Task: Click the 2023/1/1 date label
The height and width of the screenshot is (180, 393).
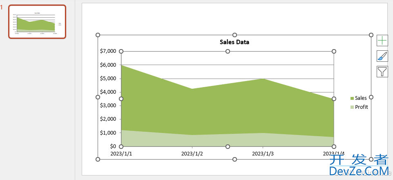Action: (121, 153)
